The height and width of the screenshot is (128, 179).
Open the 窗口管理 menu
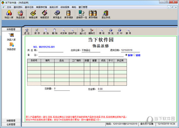tap(83, 7)
